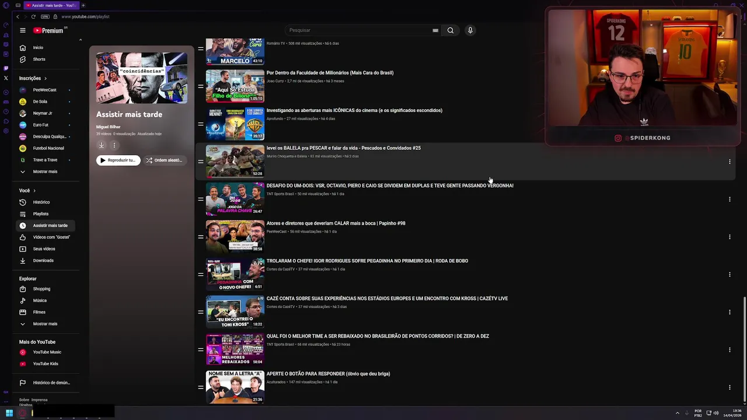
Task: Click Reproduzir tudo button
Action: coord(118,160)
